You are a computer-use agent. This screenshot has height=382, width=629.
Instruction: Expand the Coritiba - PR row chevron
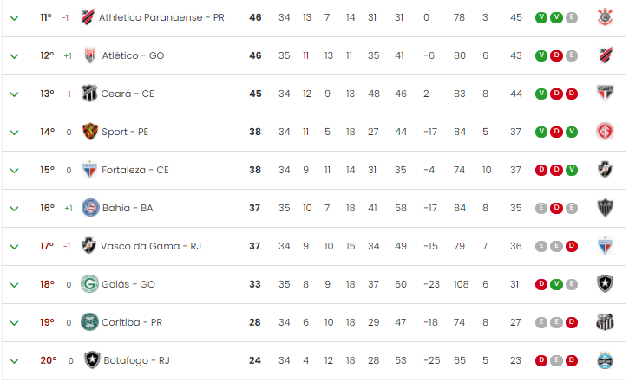pos(14,323)
